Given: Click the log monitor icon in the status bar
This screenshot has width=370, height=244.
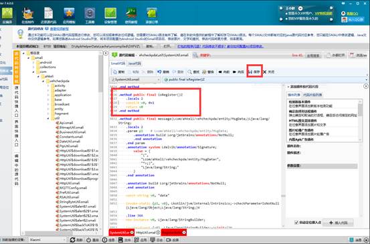Looking at the screenshot, I should (x=153, y=240).
